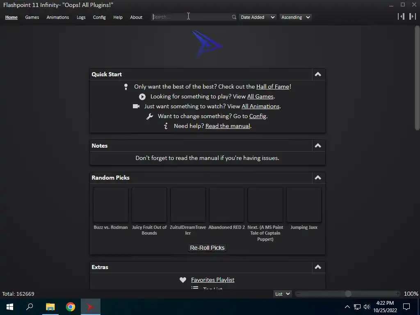Launch Google Chrome from taskbar

pyautogui.click(x=71, y=307)
